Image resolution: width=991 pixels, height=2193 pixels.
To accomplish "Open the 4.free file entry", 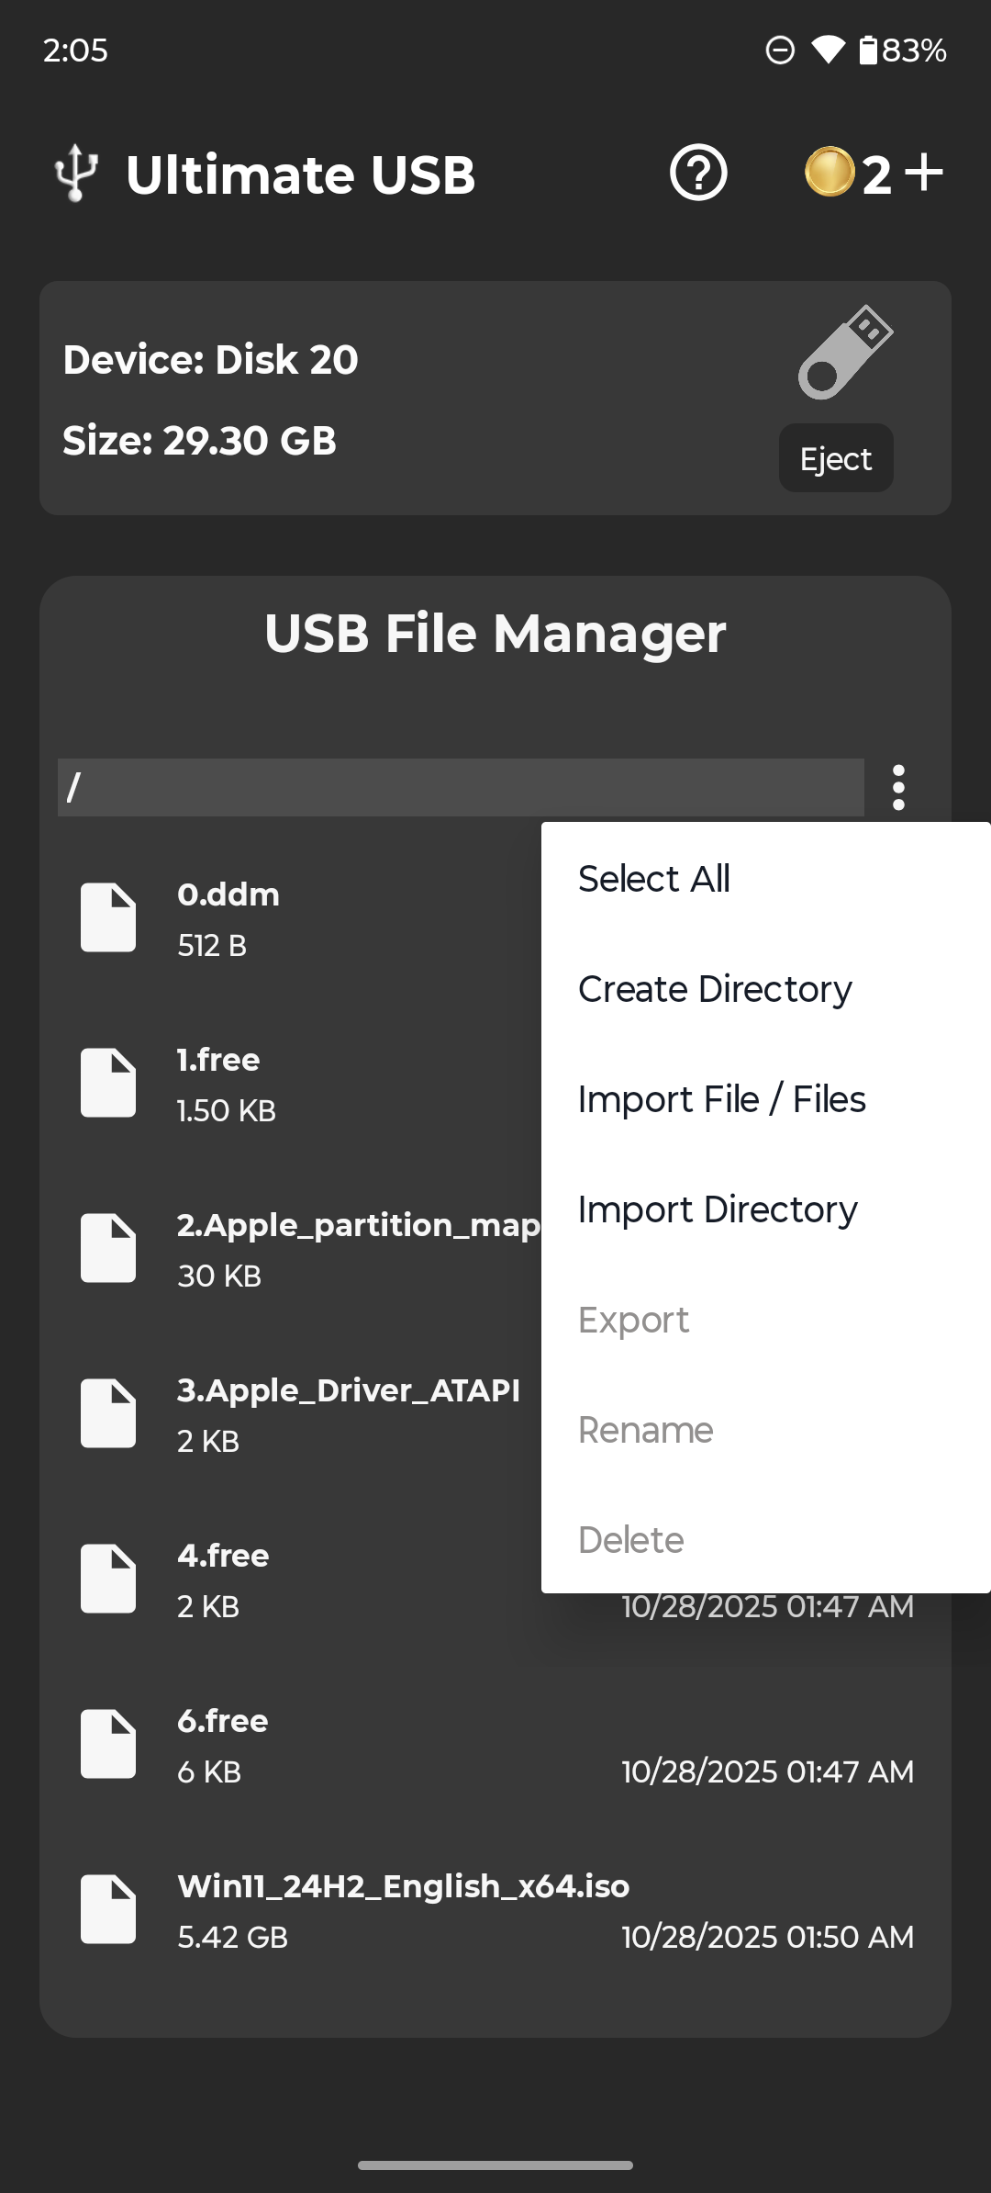I will 222,1556.
